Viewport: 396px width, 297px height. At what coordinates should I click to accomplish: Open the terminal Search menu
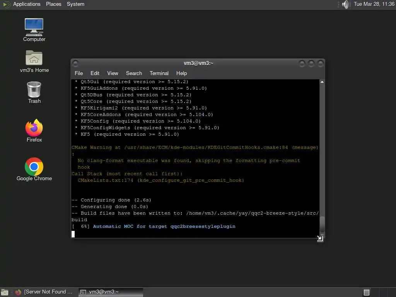(134, 73)
